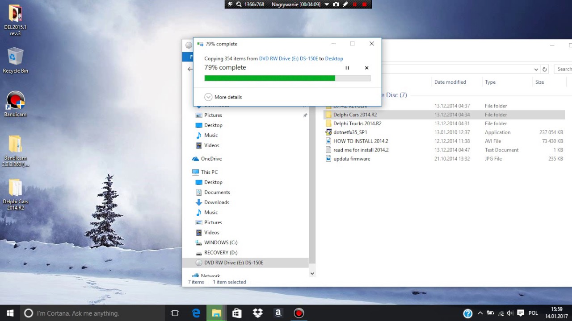Pause the file copy operation
572x321 pixels.
pyautogui.click(x=347, y=68)
